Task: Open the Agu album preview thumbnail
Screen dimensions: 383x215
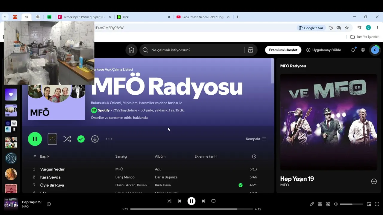Action: tap(52, 139)
